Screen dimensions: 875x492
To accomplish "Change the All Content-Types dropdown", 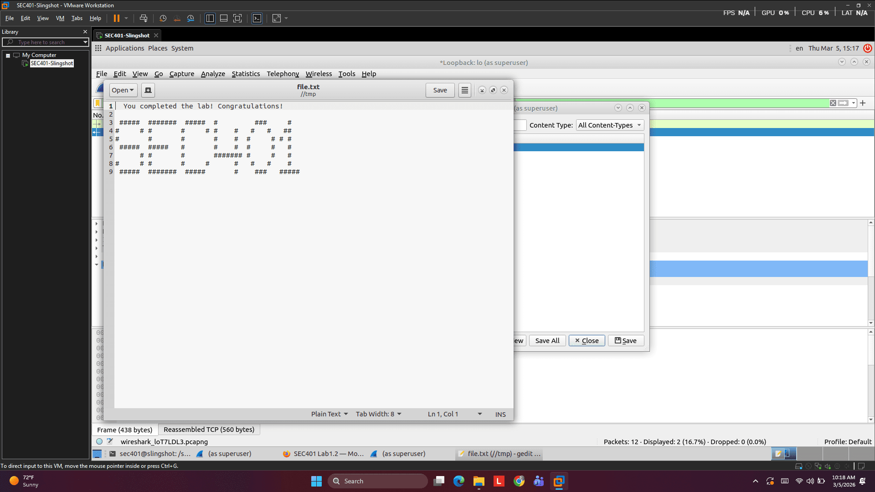I will point(610,125).
